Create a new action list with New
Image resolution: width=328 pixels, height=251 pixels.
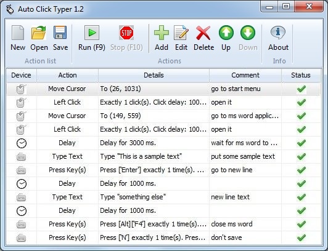coord(18,38)
